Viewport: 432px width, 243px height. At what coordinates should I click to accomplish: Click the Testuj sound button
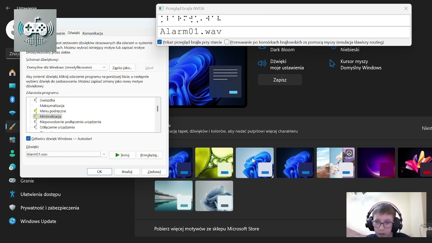(x=122, y=155)
